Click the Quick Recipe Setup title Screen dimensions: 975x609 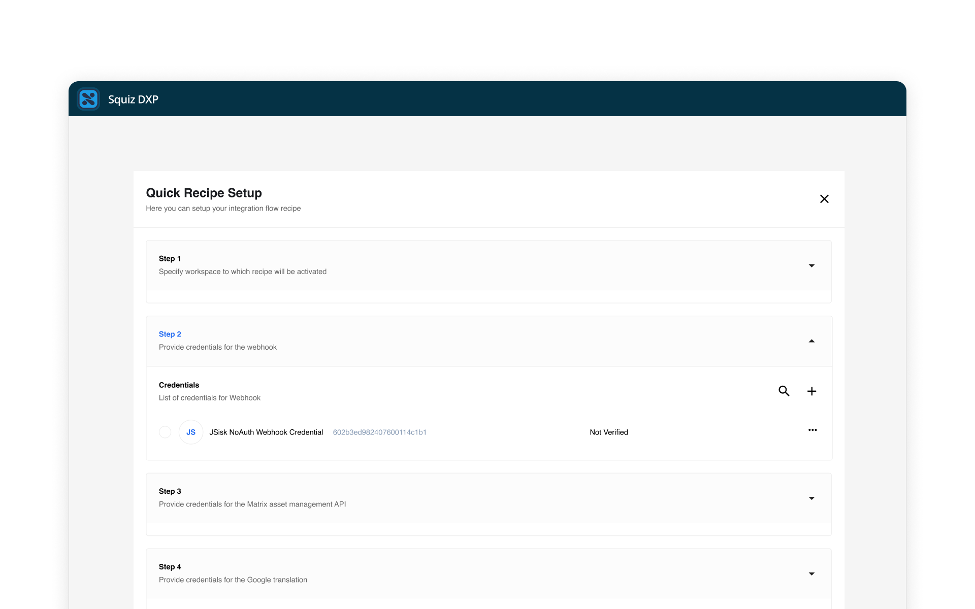[x=204, y=193]
